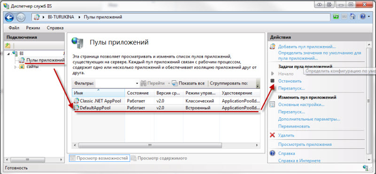Sort by the Удостоверение column header
This screenshot has width=376, height=174.
(x=240, y=93)
